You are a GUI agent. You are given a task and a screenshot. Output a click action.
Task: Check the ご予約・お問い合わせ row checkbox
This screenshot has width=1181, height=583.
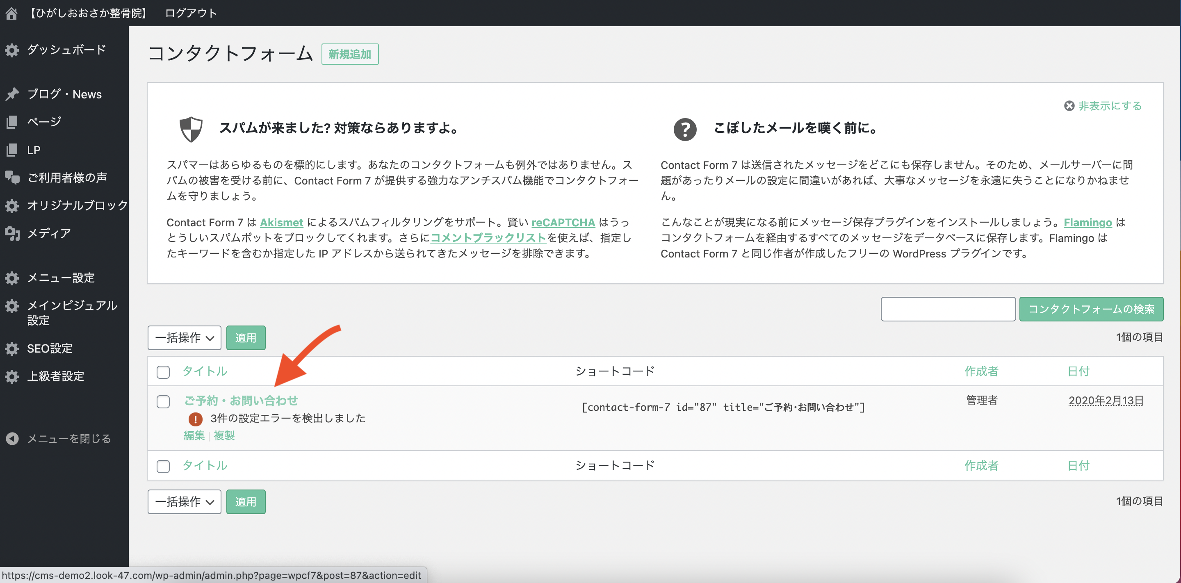(163, 401)
